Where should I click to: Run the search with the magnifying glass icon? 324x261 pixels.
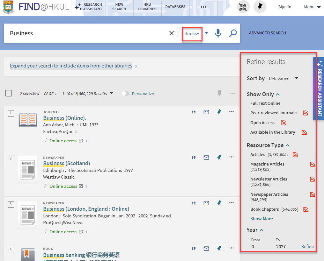(233, 33)
